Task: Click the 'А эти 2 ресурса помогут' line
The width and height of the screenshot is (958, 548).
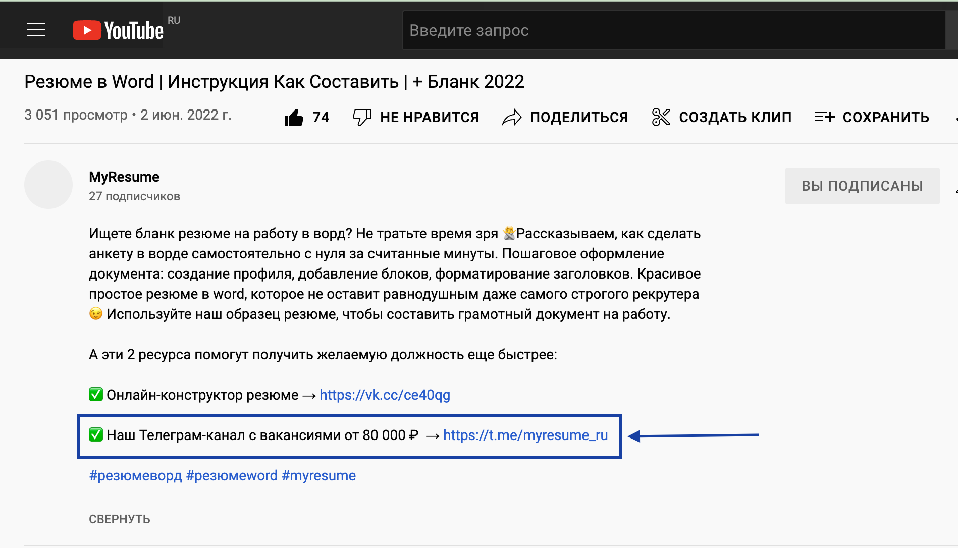Action: 323,354
